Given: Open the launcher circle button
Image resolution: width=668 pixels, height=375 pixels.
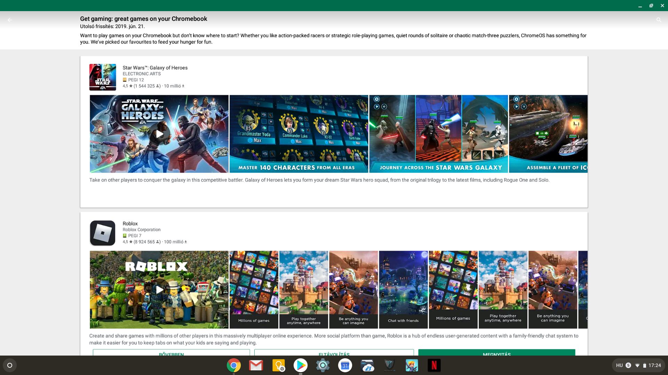Looking at the screenshot, I should point(10,365).
